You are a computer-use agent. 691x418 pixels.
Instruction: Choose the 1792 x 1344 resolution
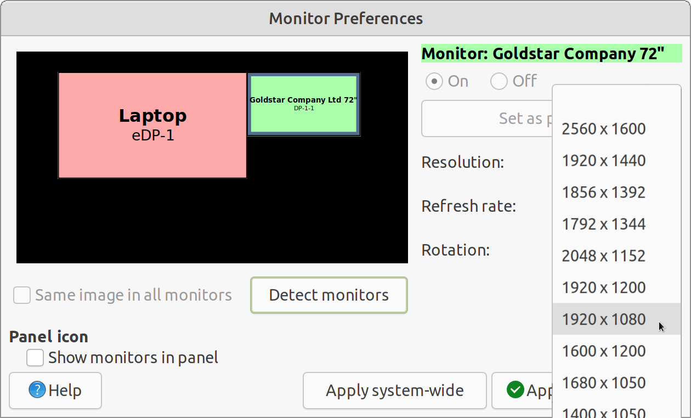click(603, 224)
